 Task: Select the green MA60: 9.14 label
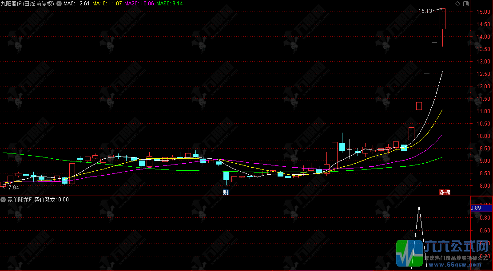click(170, 4)
